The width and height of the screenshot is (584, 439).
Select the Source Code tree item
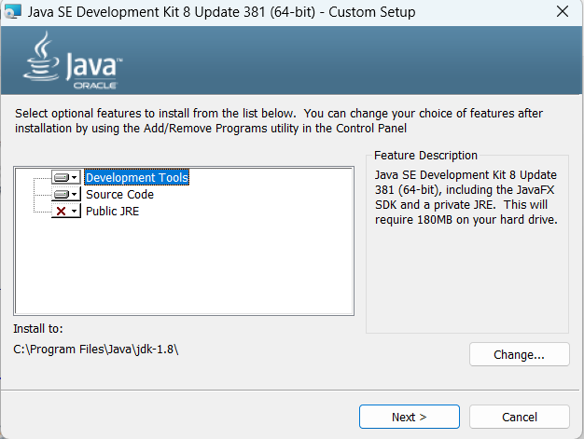point(119,194)
